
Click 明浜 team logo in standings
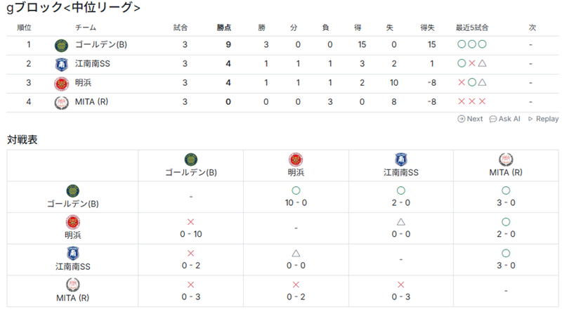tap(61, 84)
